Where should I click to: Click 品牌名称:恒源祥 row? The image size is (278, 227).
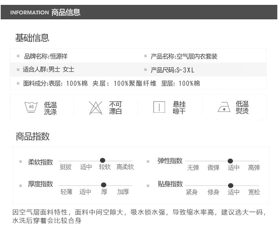[x=46, y=56]
